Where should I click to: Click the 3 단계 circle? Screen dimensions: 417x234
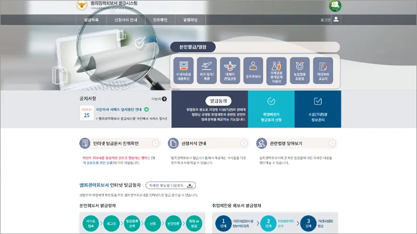pos(308,224)
